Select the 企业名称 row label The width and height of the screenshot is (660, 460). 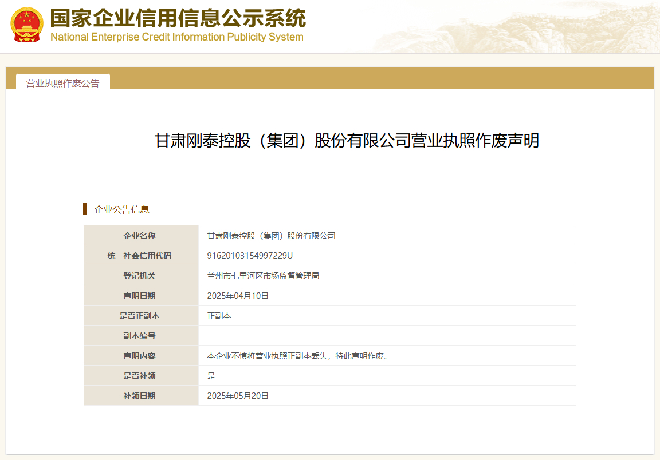[139, 236]
